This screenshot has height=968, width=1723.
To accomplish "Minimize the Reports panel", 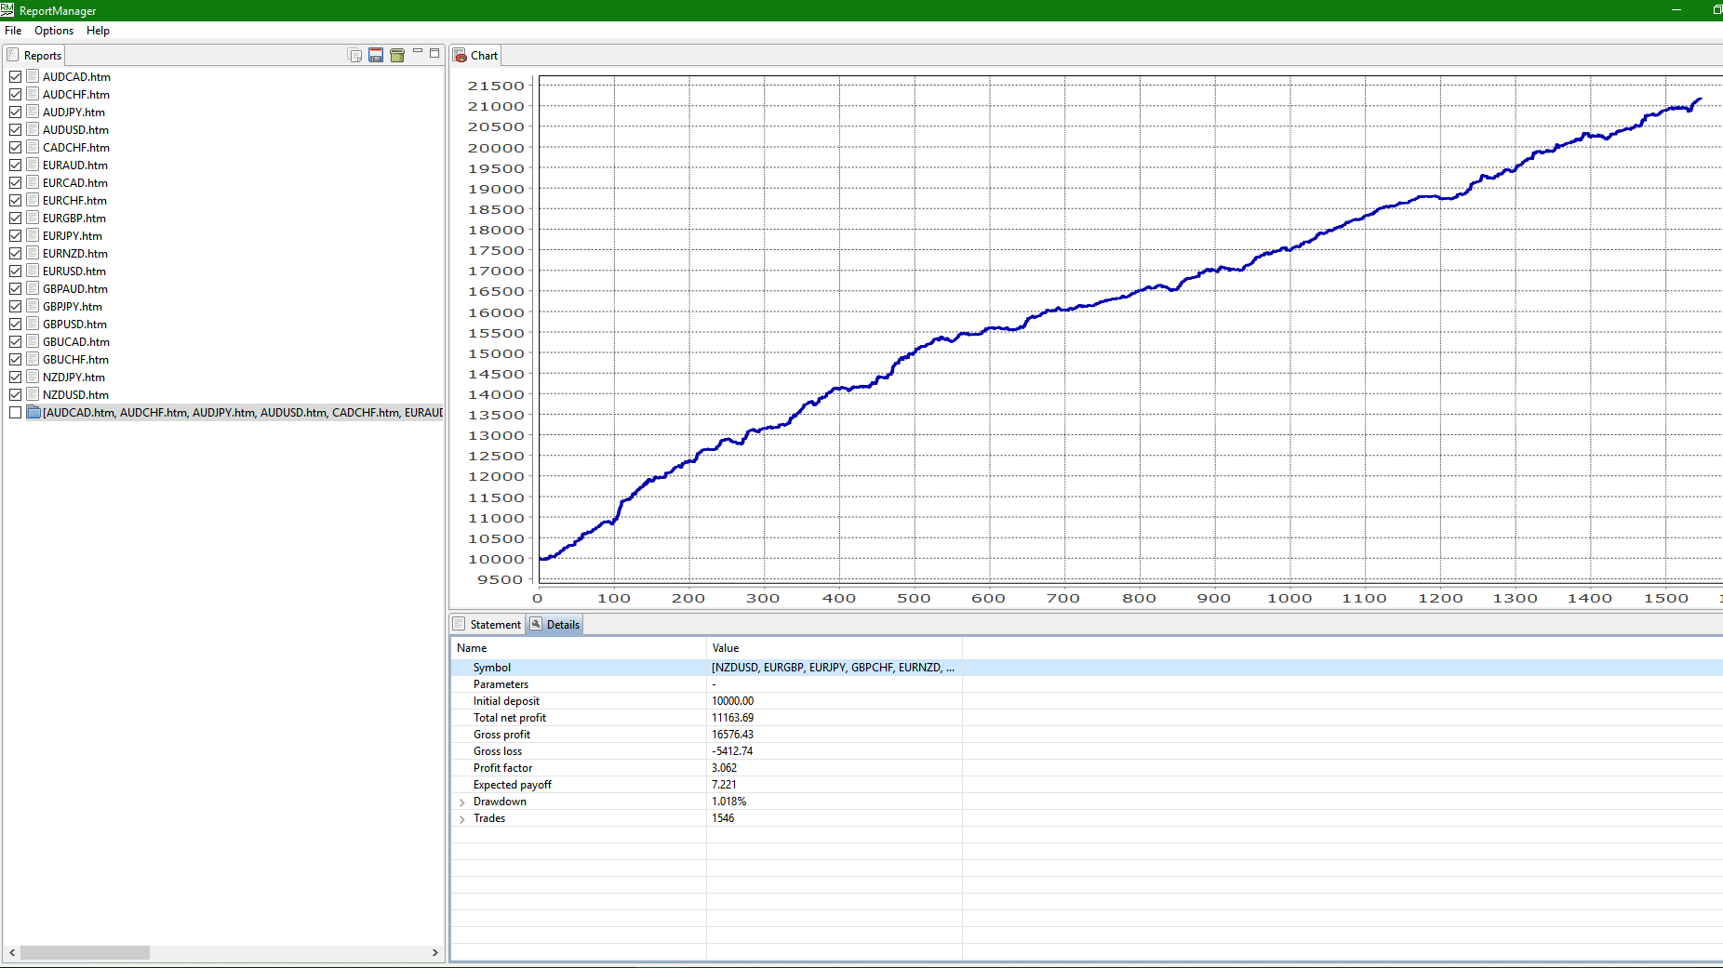I will coord(418,52).
